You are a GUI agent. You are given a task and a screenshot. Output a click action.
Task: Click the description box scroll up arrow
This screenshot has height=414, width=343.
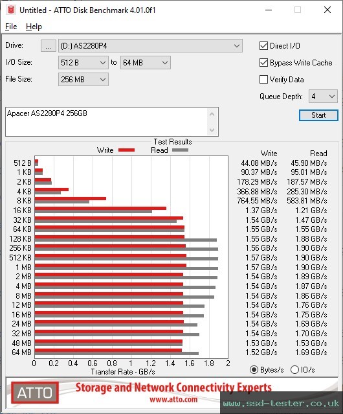coord(212,114)
